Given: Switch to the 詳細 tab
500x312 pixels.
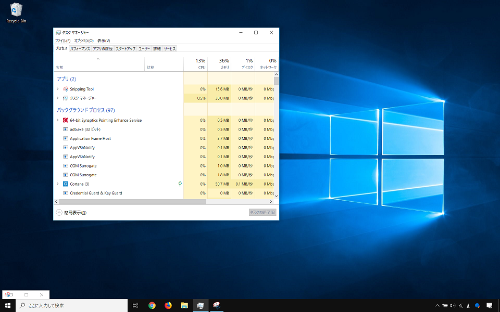Looking at the screenshot, I should (x=157, y=49).
